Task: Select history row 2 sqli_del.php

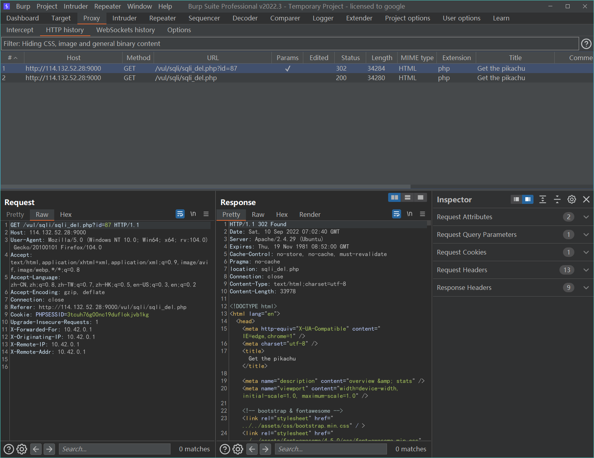Action: [297, 78]
